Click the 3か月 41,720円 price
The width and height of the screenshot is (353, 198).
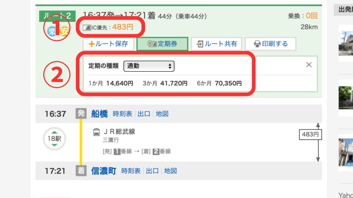pyautogui.click(x=165, y=83)
